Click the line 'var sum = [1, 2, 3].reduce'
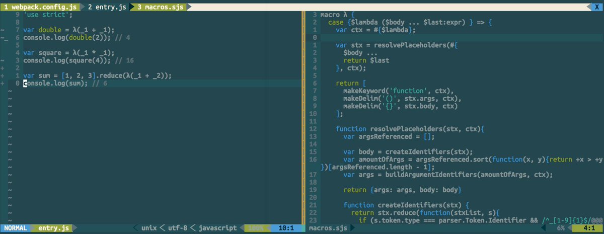 coord(97,75)
